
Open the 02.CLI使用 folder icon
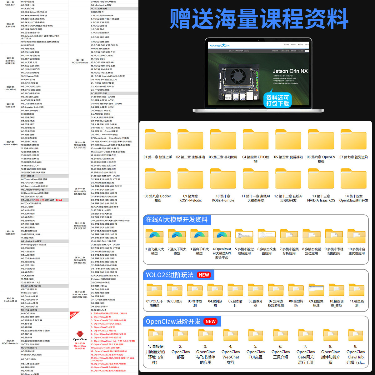point(175,290)
